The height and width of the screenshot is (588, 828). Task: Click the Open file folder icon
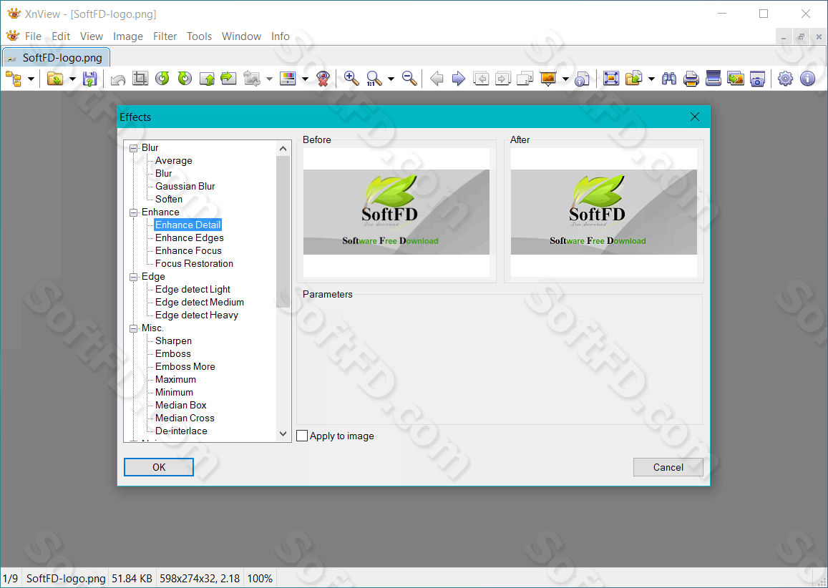click(55, 79)
